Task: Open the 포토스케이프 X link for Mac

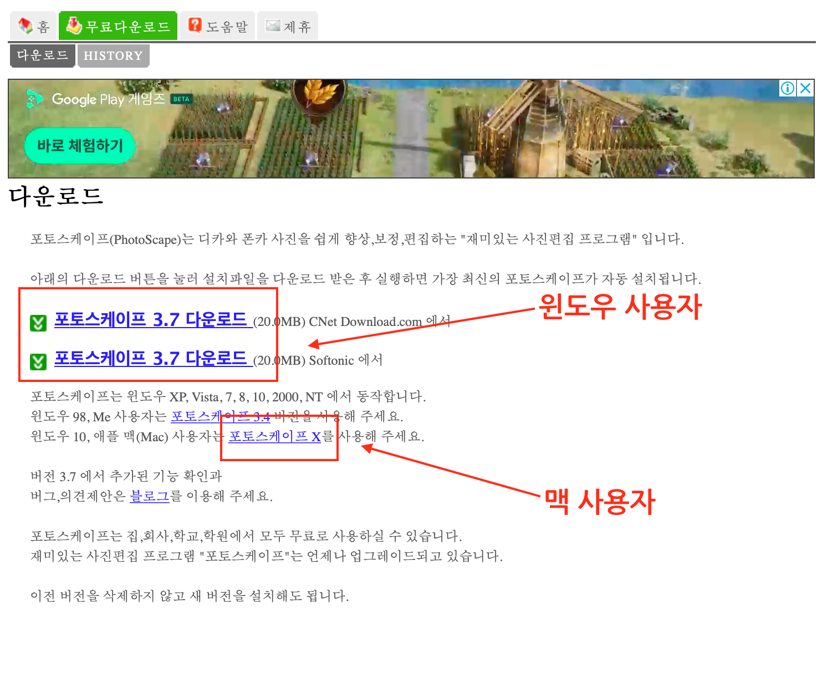Action: (x=275, y=437)
